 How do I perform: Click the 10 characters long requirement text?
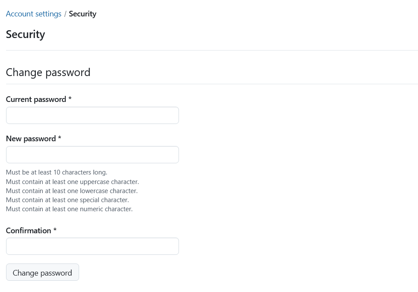[x=57, y=172]
